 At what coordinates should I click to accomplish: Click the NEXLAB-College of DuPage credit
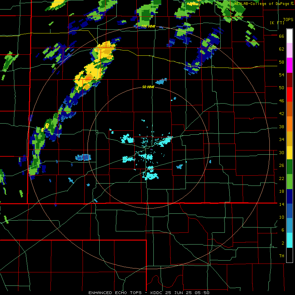coord(264,4)
